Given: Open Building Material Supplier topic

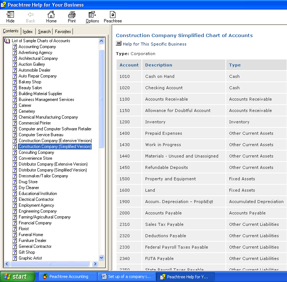Looking at the screenshot, I should 40,94.
